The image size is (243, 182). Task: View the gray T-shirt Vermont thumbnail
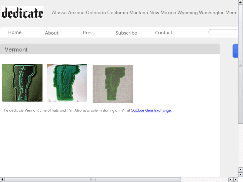pyautogui.click(x=113, y=84)
